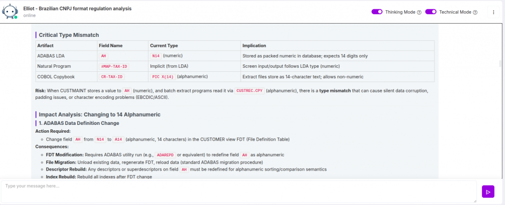Disable the Thinking Mode switch
Screen dimensions: 505x205
[x=377, y=12]
